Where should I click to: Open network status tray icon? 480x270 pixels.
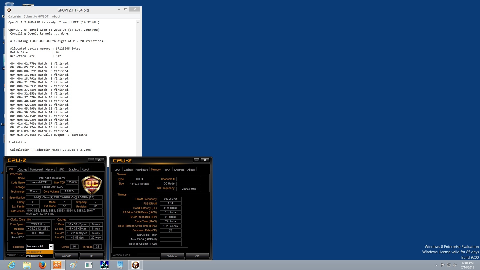pyautogui.click(x=449, y=265)
